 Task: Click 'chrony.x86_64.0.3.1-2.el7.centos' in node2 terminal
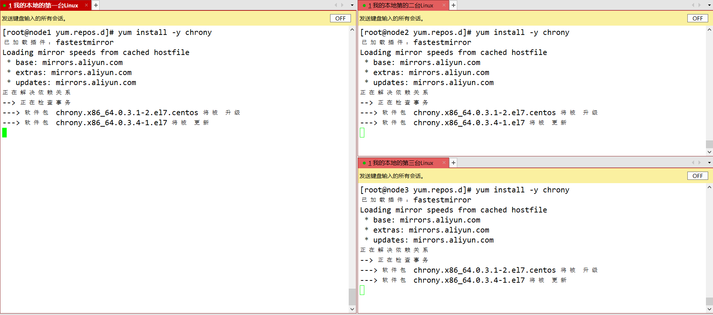click(x=485, y=113)
